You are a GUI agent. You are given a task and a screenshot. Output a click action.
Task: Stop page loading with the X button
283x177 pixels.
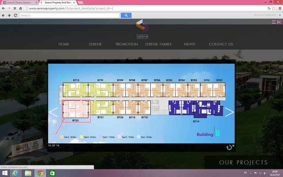tap(15, 8)
